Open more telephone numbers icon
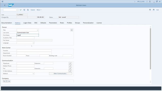The height and width of the screenshot is (91, 162). click(70, 63)
